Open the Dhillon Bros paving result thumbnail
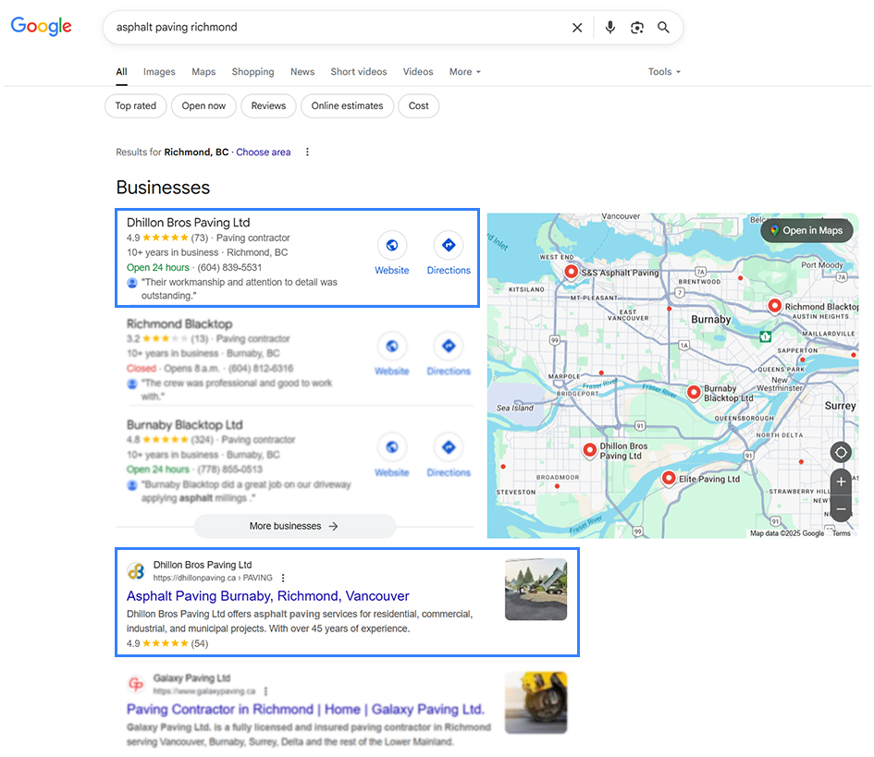This screenshot has width=874, height=757. coord(535,590)
